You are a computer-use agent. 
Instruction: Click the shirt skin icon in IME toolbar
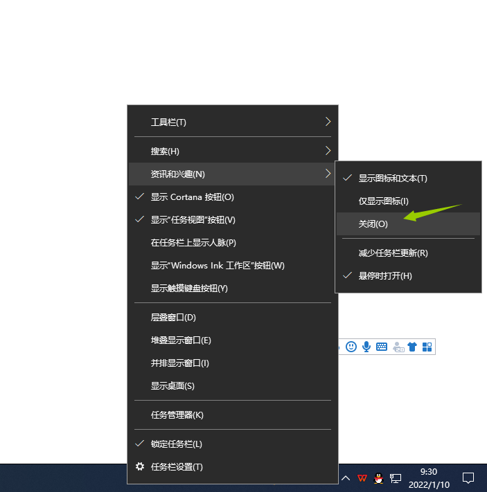pos(412,347)
